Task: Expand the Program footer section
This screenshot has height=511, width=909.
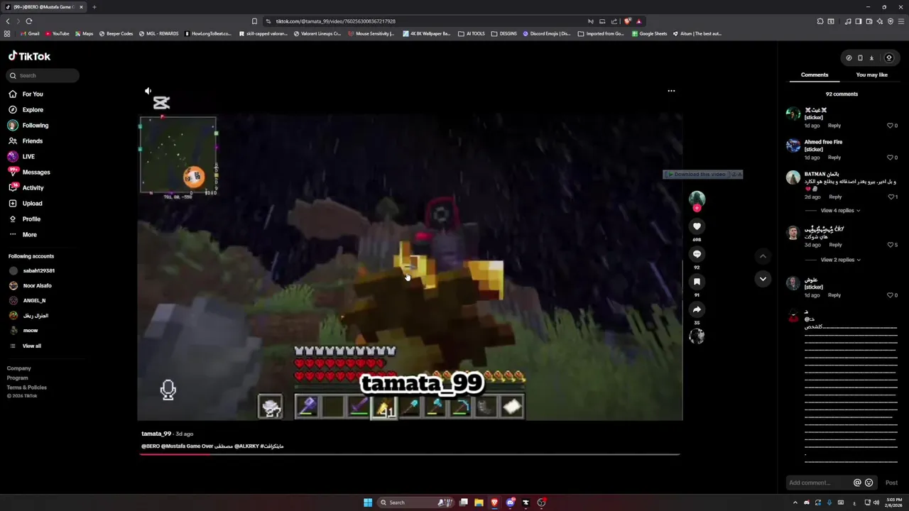Action: point(18,378)
